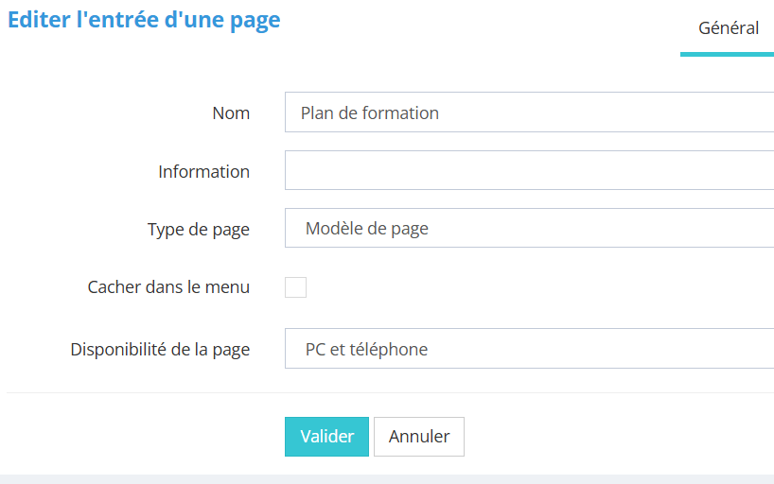Viewport: 774px width, 484px height.
Task: Select the Modèle de page value text
Action: click(366, 228)
